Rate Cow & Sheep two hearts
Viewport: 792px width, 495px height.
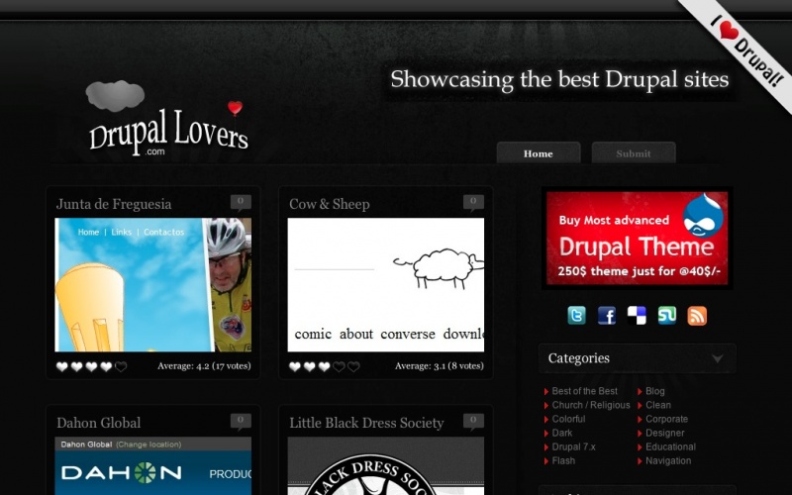tap(310, 366)
